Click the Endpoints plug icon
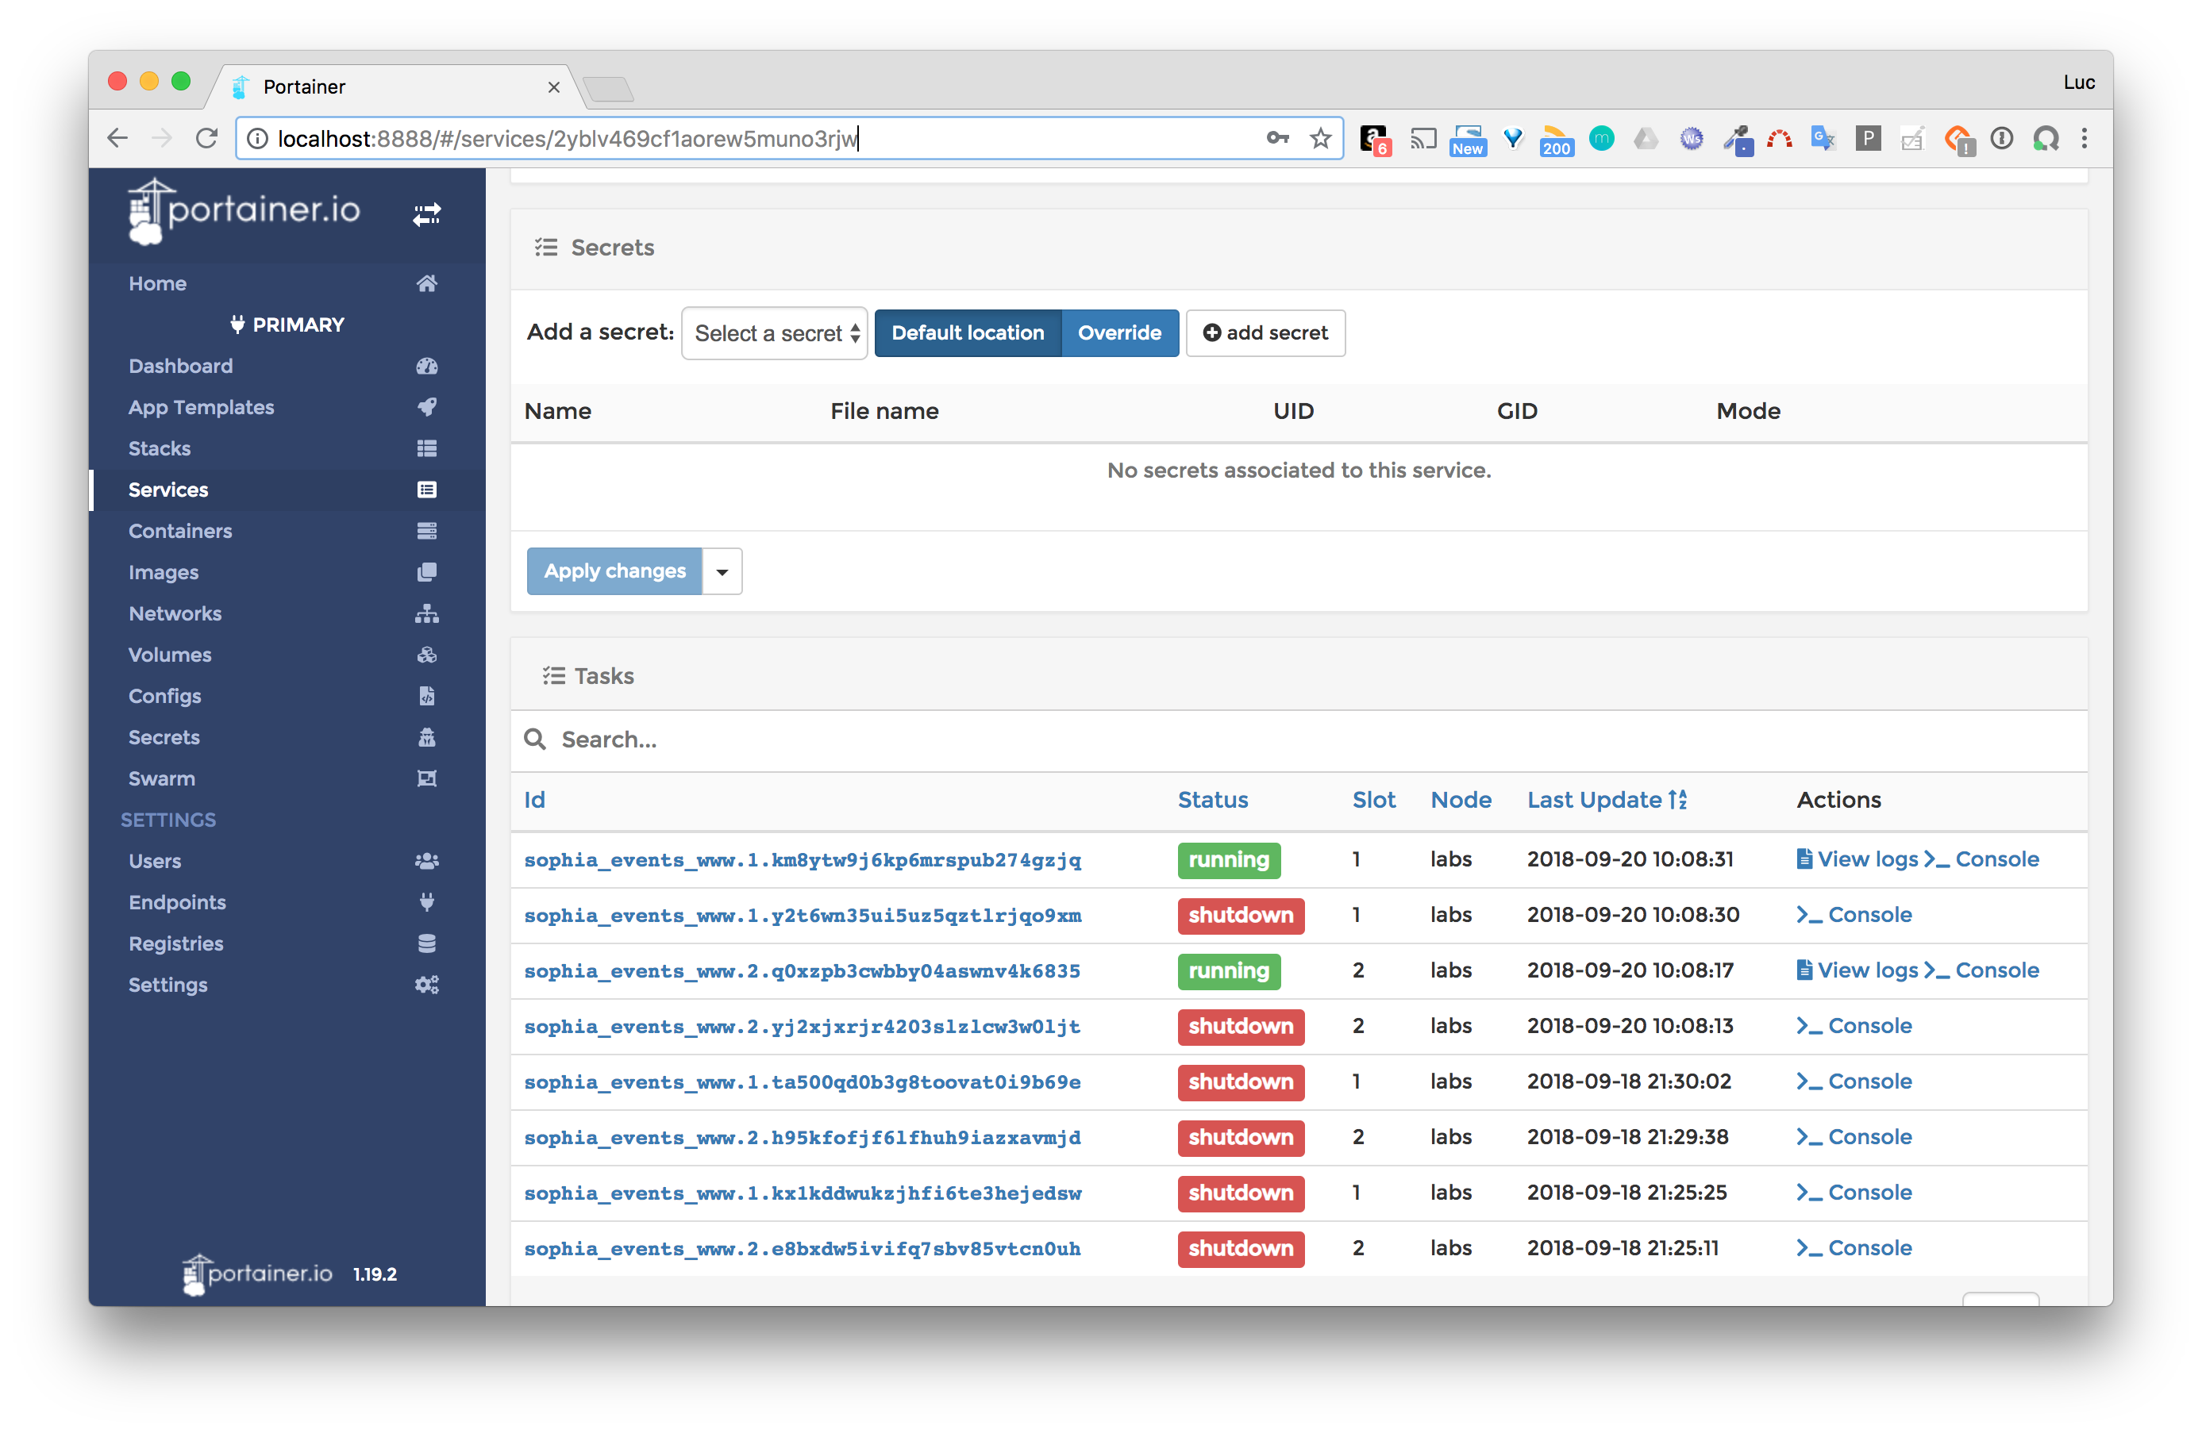 pos(426,902)
